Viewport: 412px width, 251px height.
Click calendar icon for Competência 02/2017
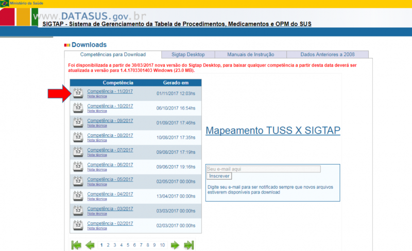78,225
